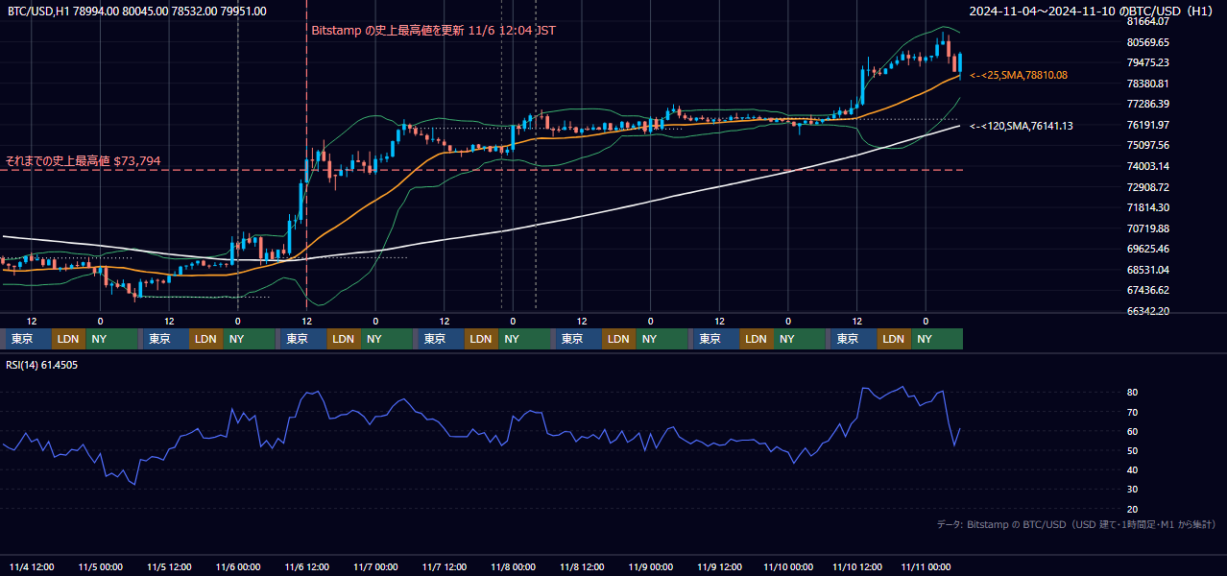Select the Bitstamp 史上最高値を更新 annotation

point(433,31)
